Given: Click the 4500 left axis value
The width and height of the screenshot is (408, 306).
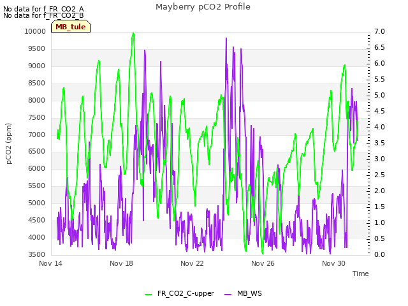Looking at the screenshot, I should click(x=37, y=220).
